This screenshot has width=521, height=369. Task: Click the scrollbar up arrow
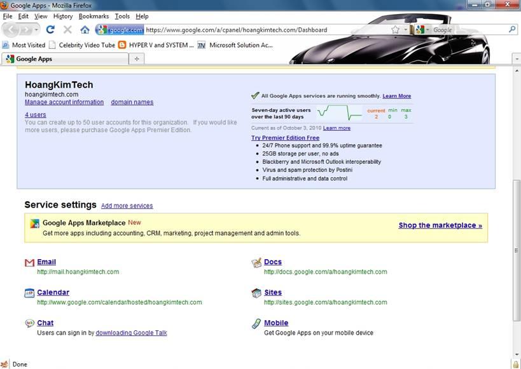coord(517,70)
